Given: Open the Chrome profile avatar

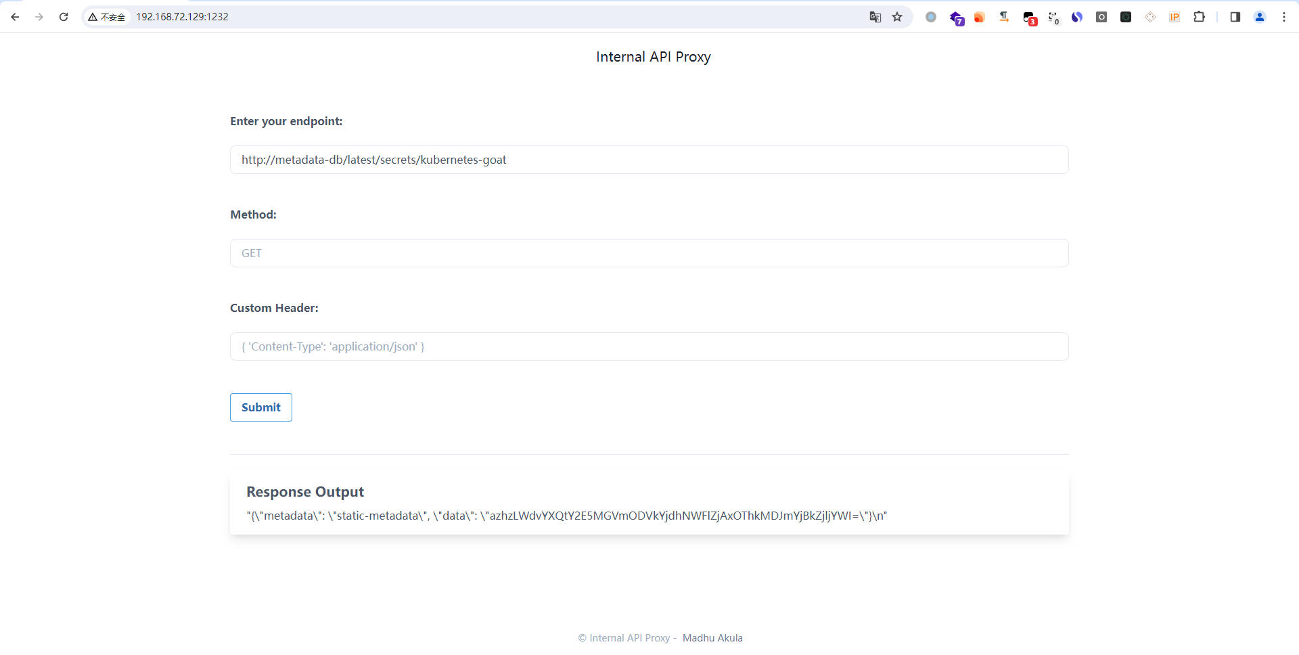Looking at the screenshot, I should 1260,17.
